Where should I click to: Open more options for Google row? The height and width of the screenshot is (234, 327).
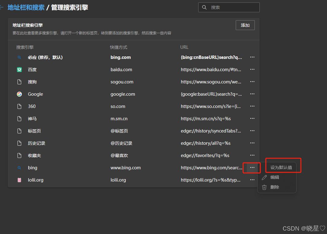252,94
